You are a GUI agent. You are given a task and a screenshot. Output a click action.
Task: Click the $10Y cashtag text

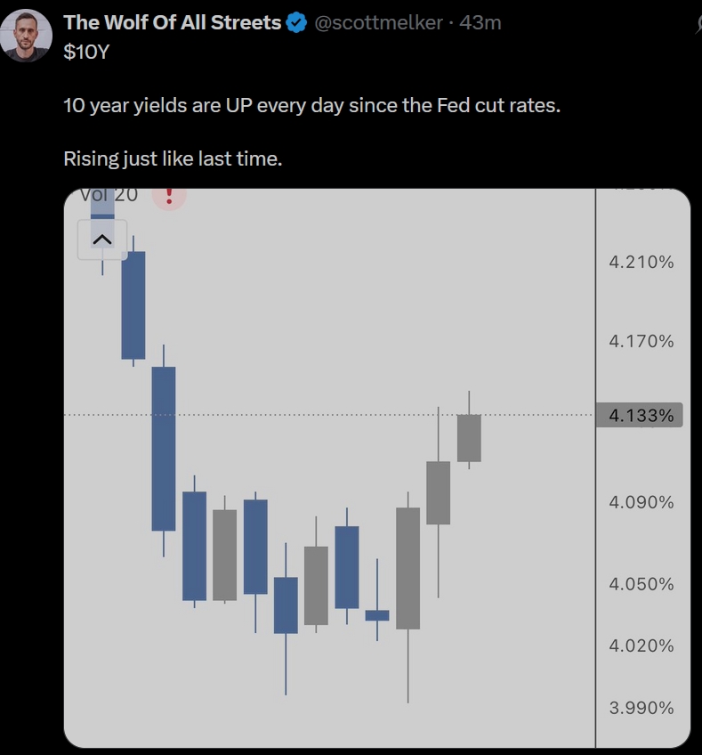click(85, 53)
